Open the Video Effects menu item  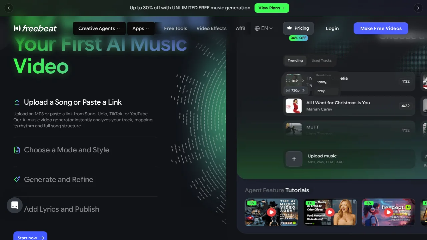[211, 28]
